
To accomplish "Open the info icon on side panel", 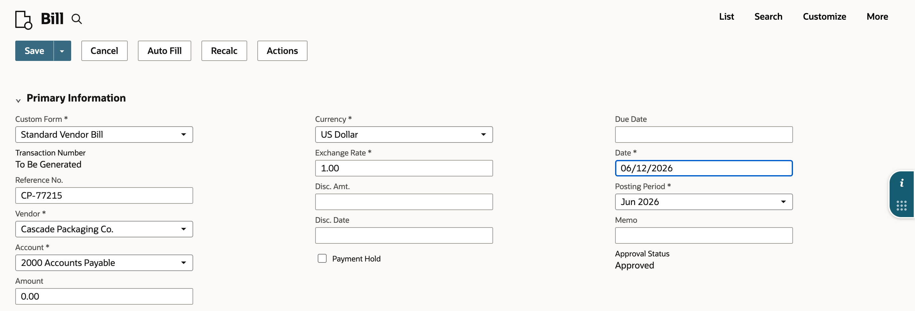I will click(x=902, y=183).
